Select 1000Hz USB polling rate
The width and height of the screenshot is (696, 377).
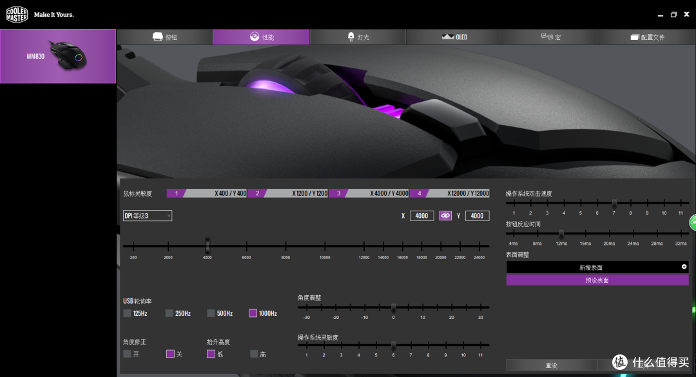coord(253,313)
